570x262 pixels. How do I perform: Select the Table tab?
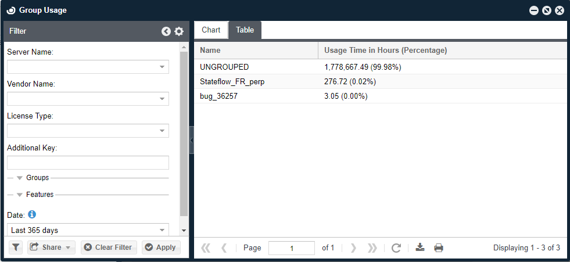pyautogui.click(x=245, y=30)
